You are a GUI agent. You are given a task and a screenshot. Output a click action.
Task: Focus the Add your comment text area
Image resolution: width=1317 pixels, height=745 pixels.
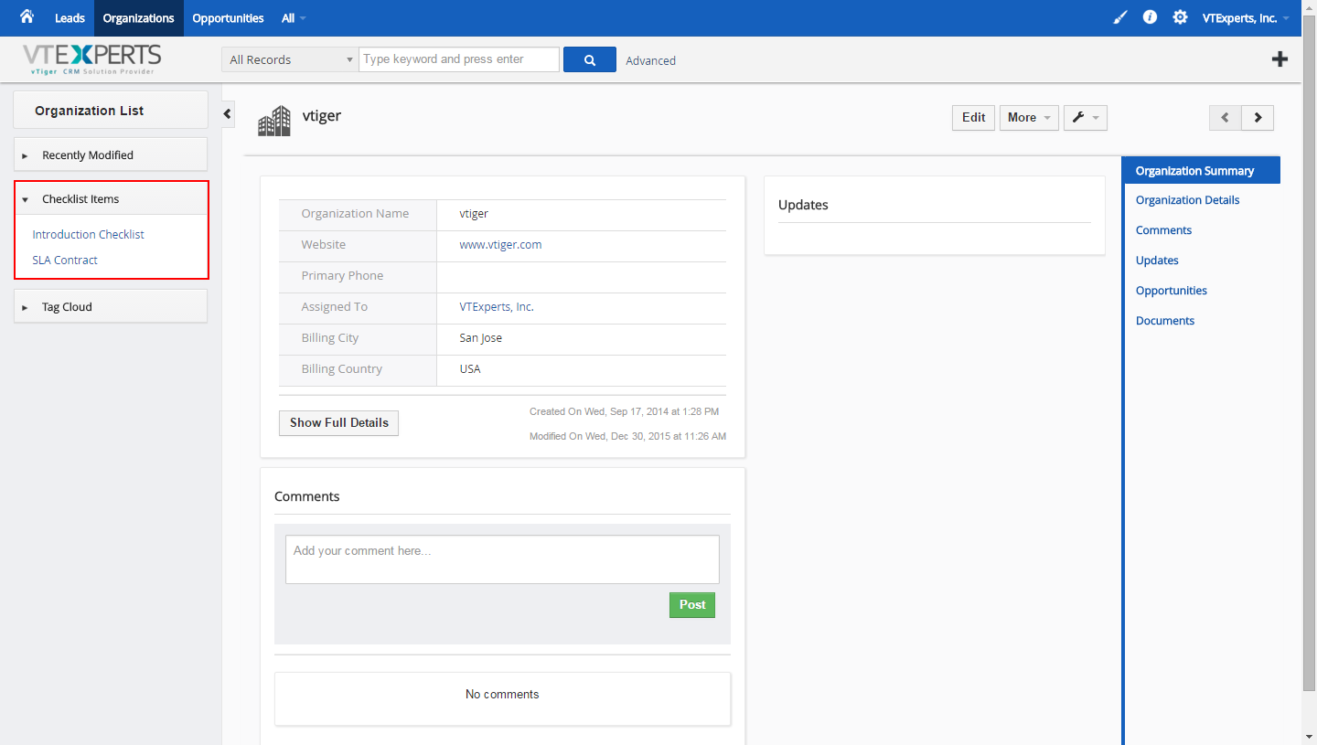(502, 559)
